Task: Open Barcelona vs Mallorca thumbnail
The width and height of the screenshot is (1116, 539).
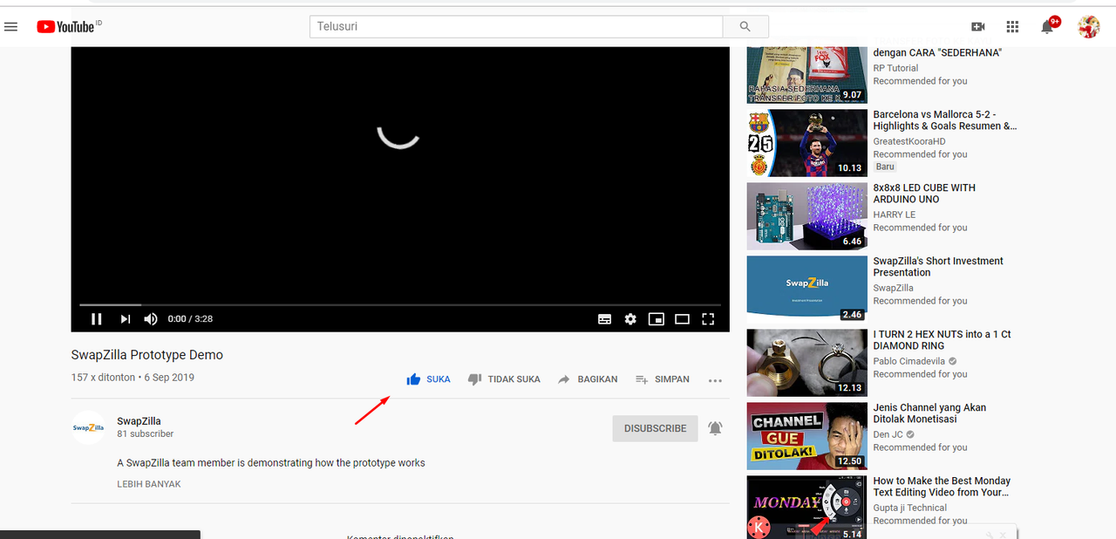Action: point(807,142)
